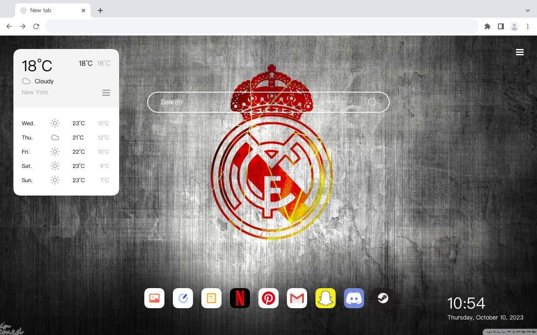Click the New York location label

coord(35,92)
